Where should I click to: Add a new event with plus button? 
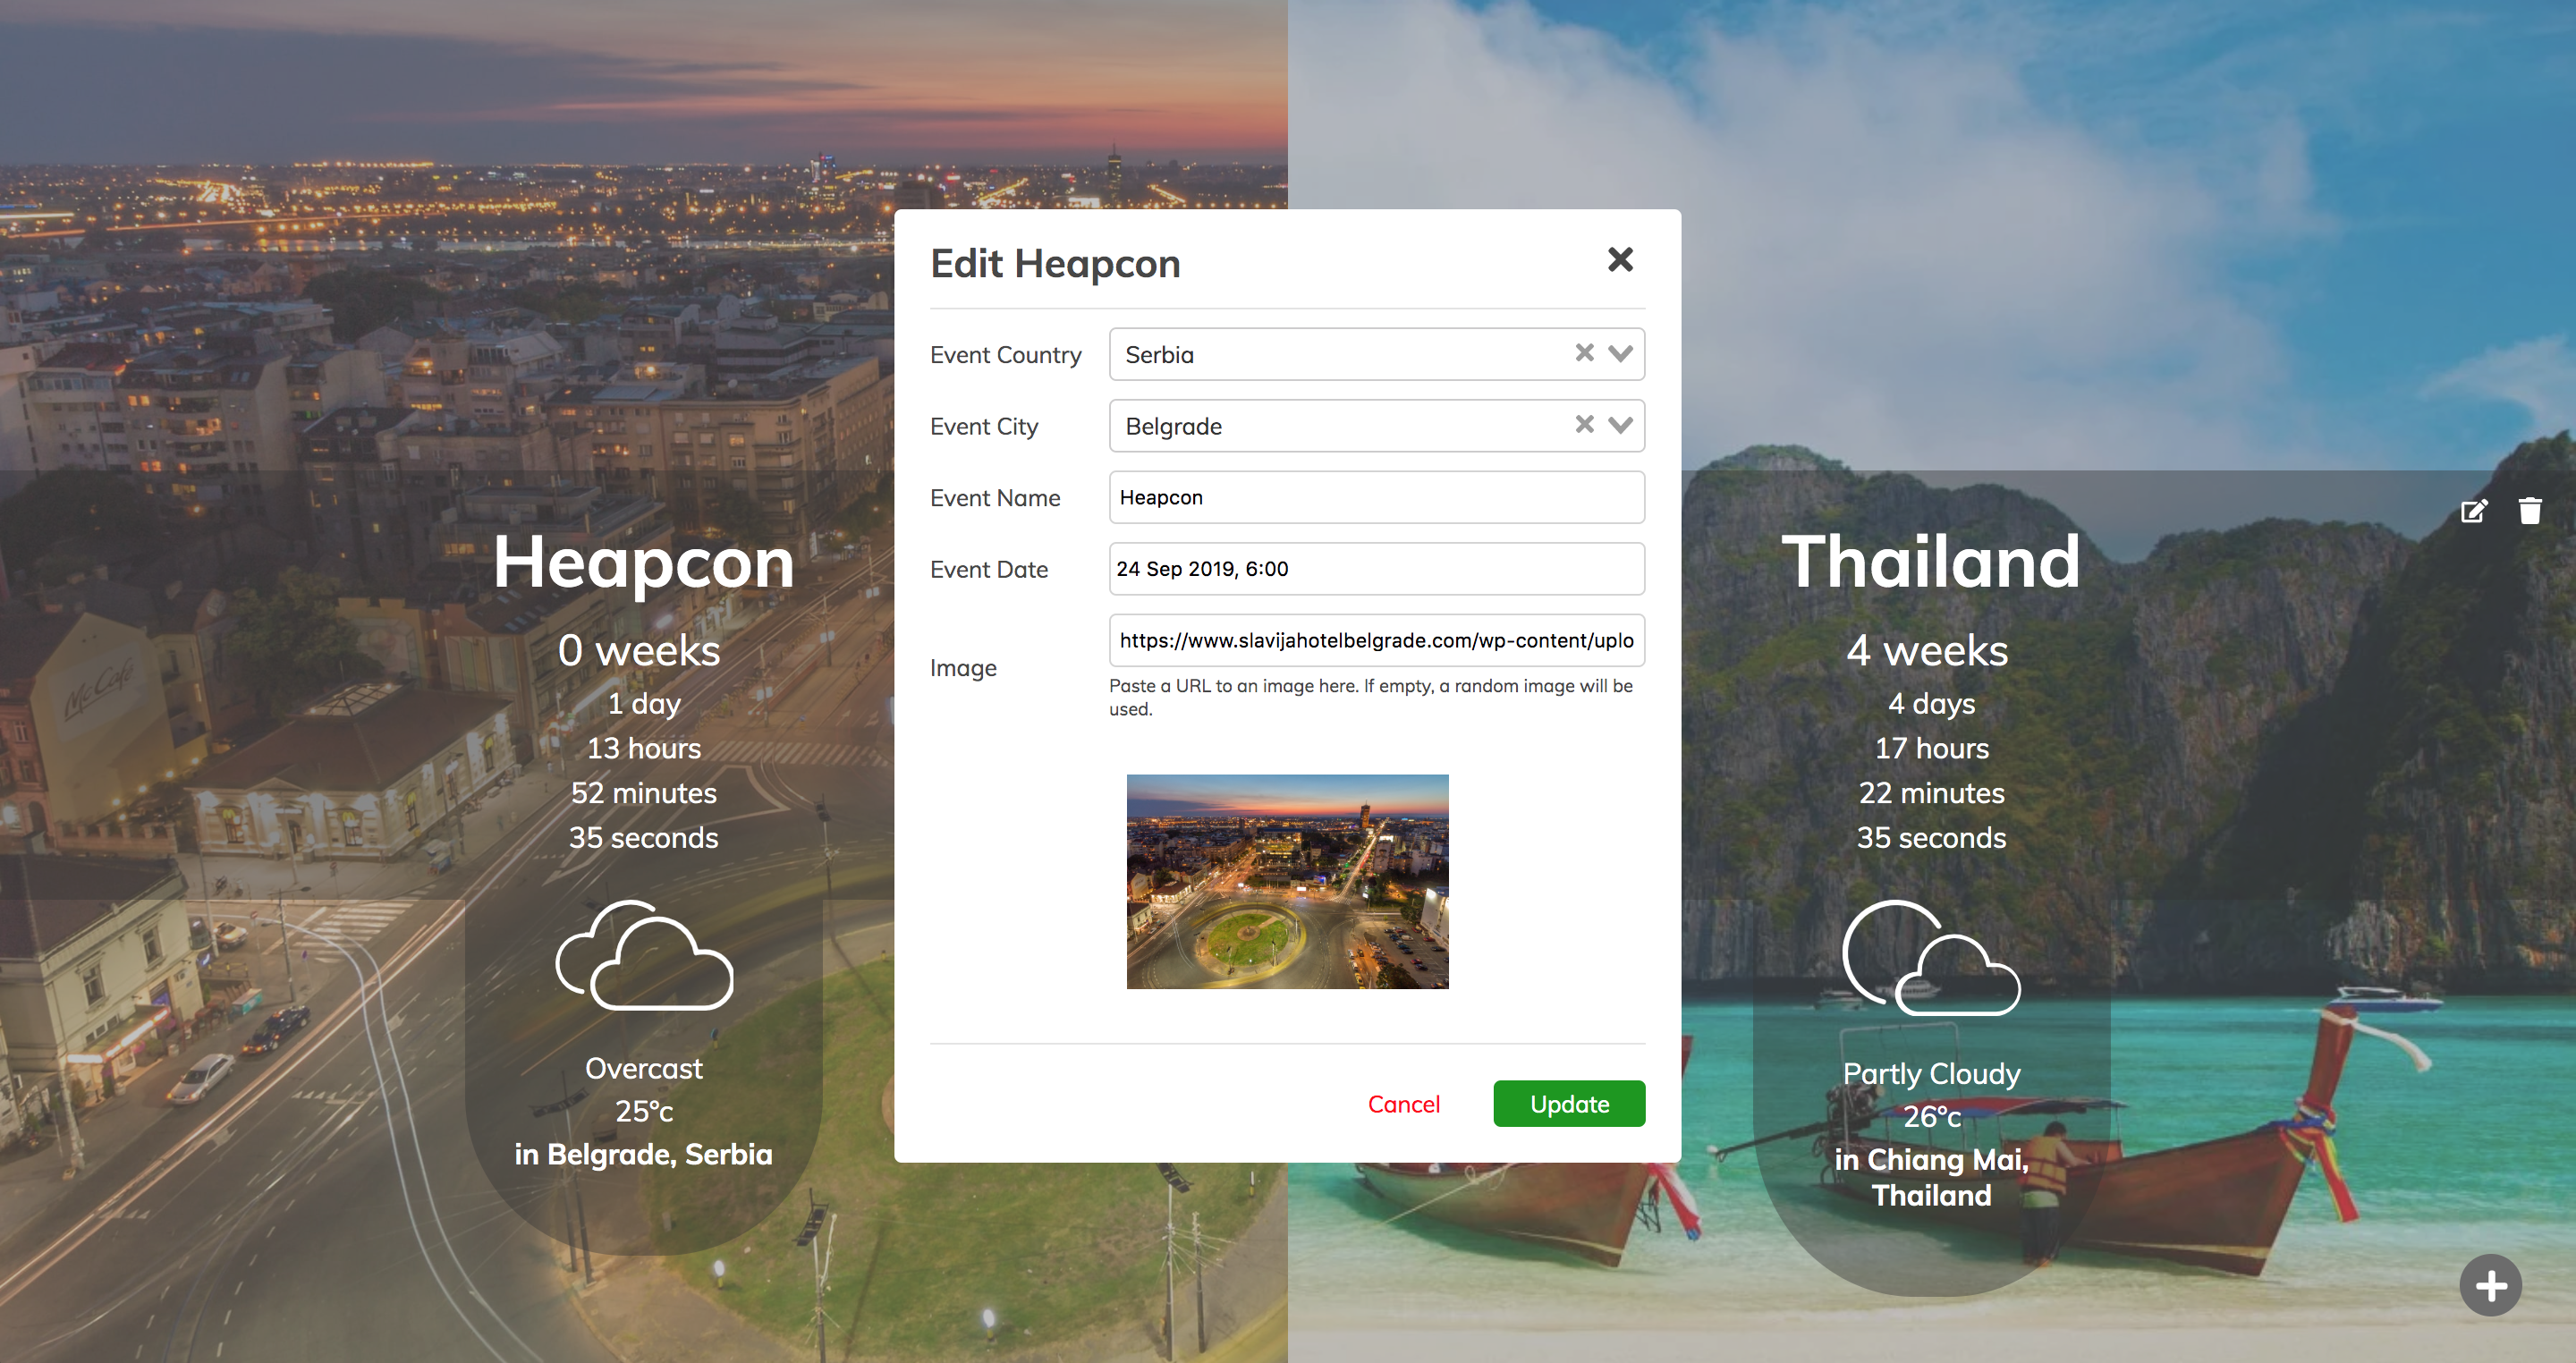(x=2490, y=1285)
